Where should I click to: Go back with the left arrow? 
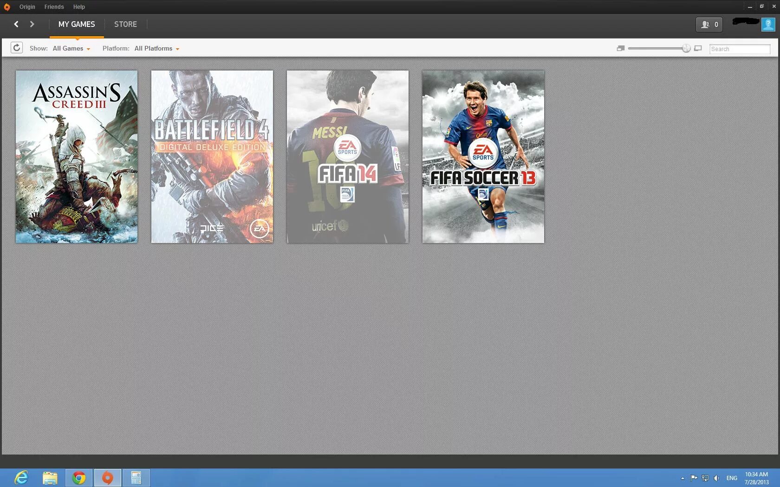click(x=16, y=24)
